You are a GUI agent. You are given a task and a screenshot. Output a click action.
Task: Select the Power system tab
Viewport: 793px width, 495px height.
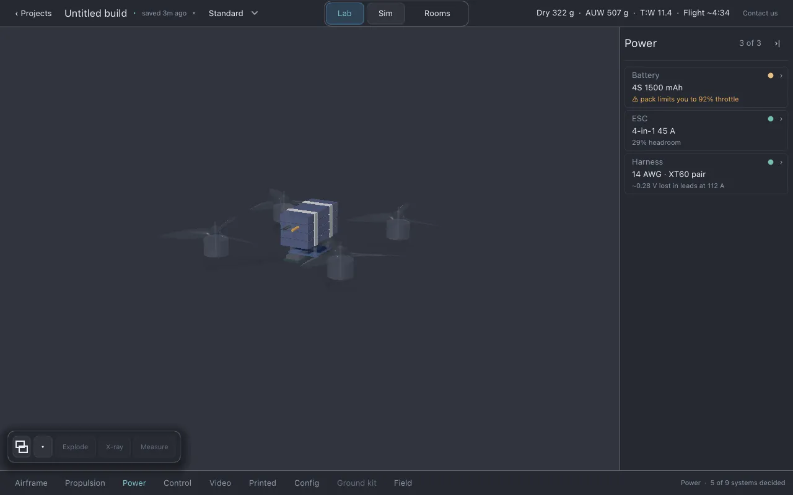pyautogui.click(x=134, y=483)
